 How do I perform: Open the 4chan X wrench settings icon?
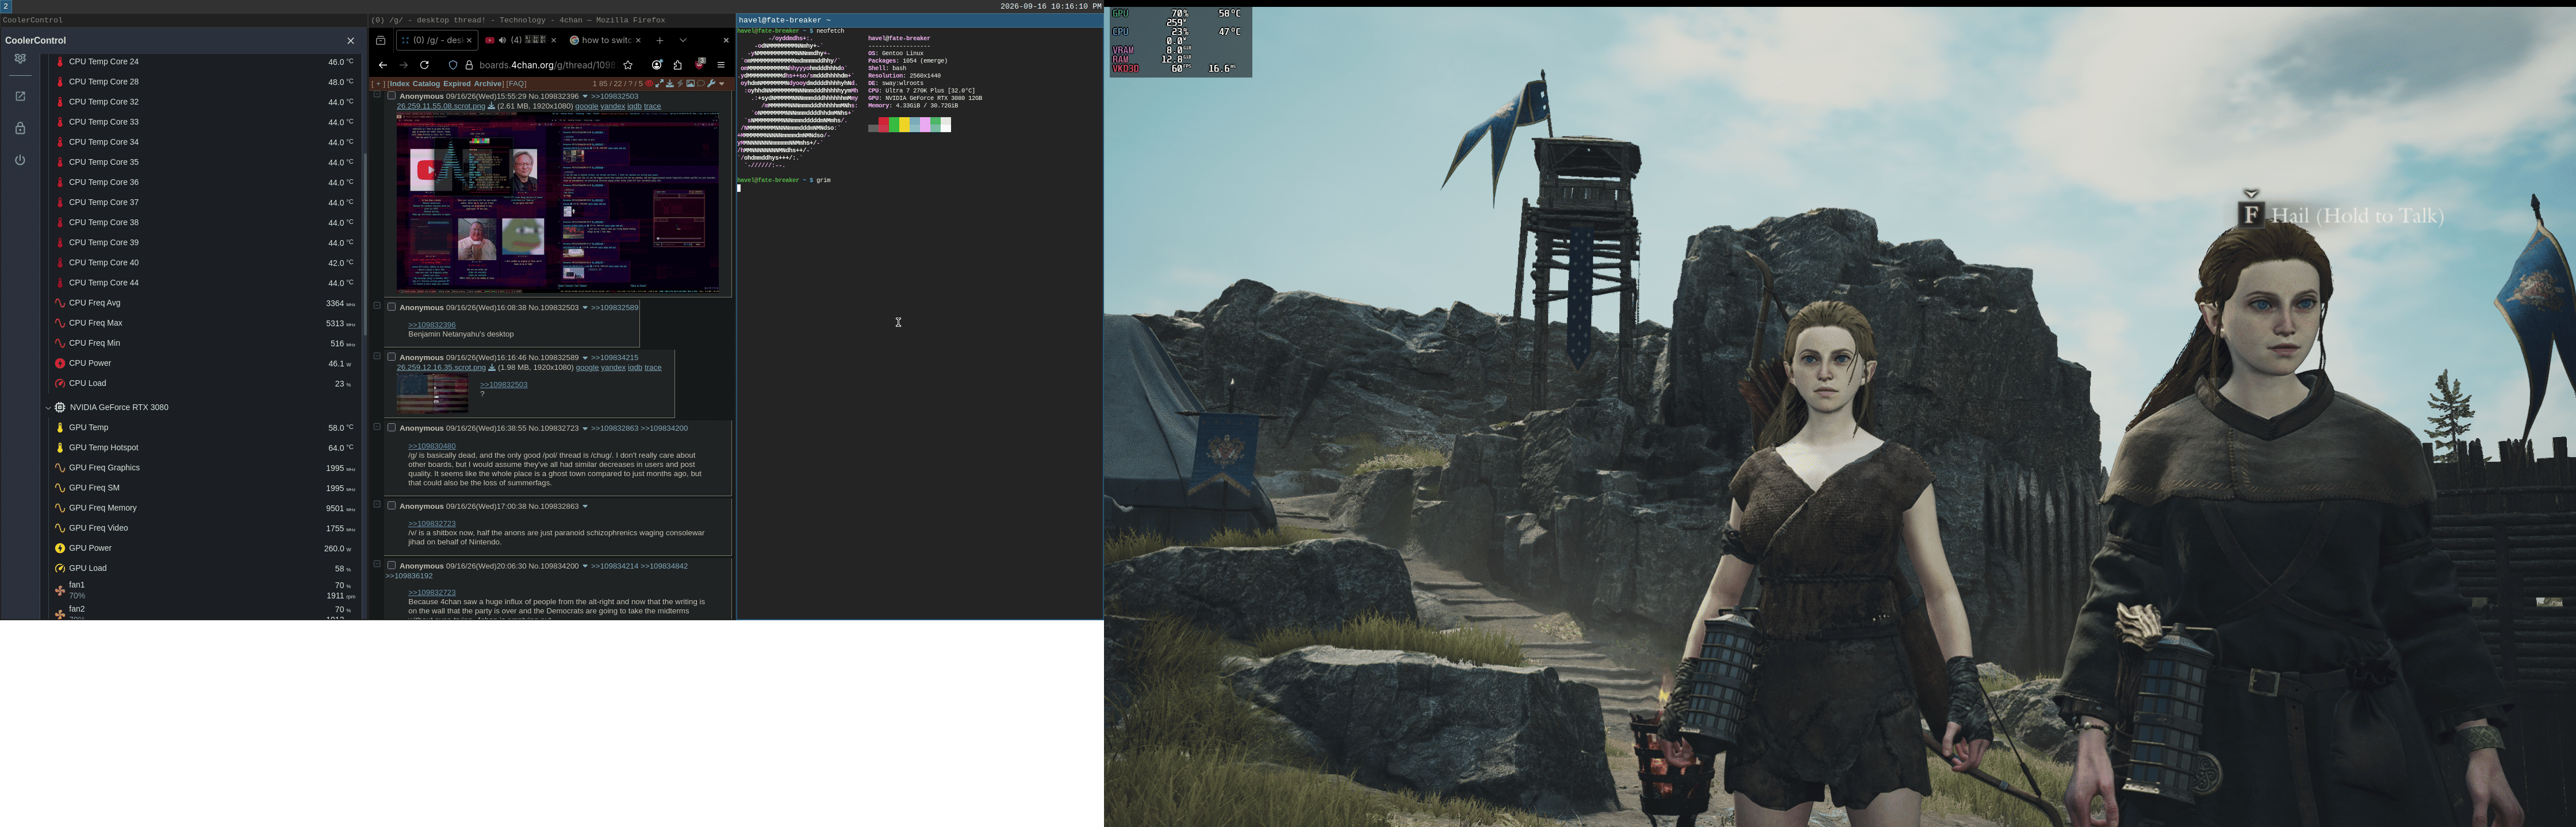click(x=711, y=84)
